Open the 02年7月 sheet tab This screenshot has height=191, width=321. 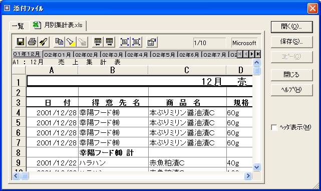coord(214,55)
